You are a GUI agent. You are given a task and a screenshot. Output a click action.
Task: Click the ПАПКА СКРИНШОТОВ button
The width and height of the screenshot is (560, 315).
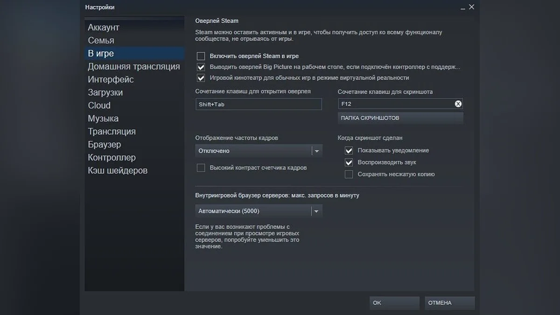click(400, 118)
